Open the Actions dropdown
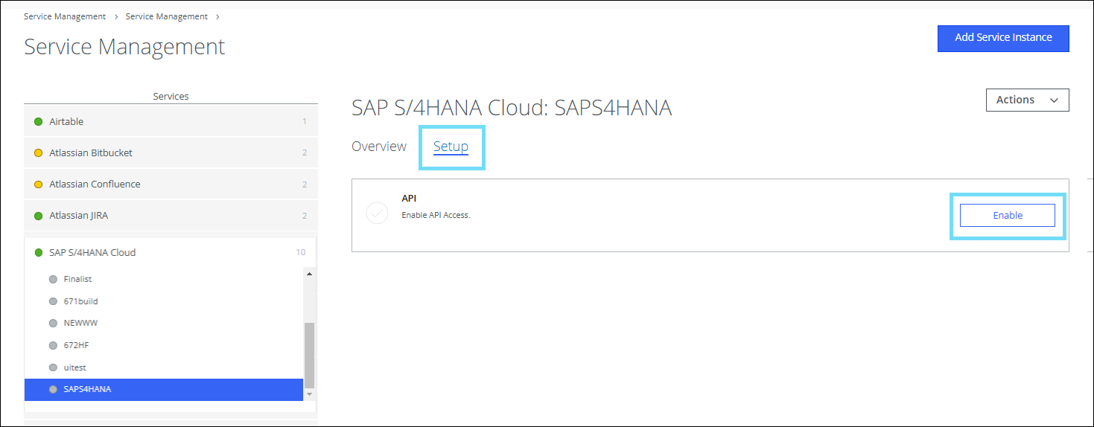This screenshot has height=427, width=1094. tap(1027, 100)
